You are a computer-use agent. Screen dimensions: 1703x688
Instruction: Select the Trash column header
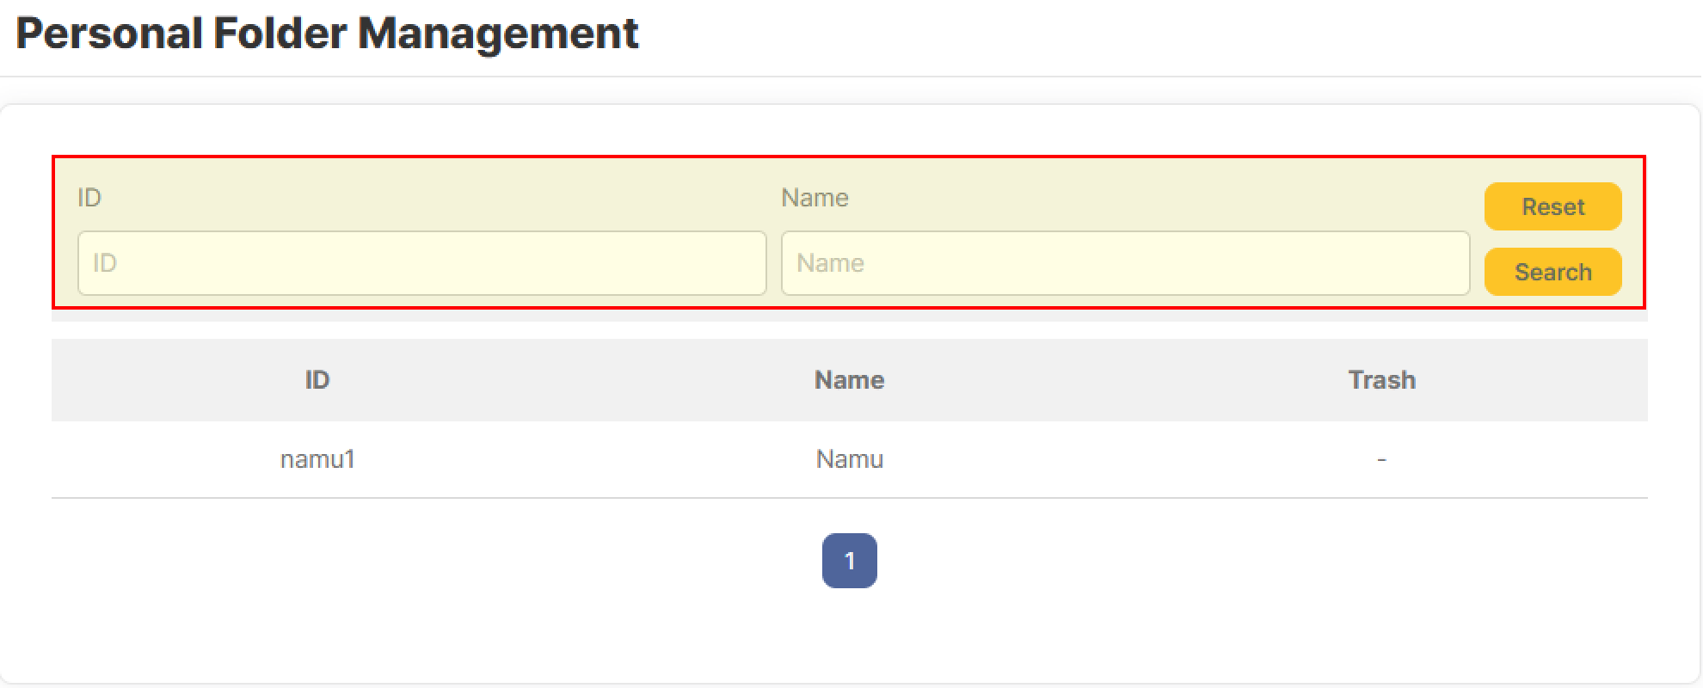click(1381, 380)
